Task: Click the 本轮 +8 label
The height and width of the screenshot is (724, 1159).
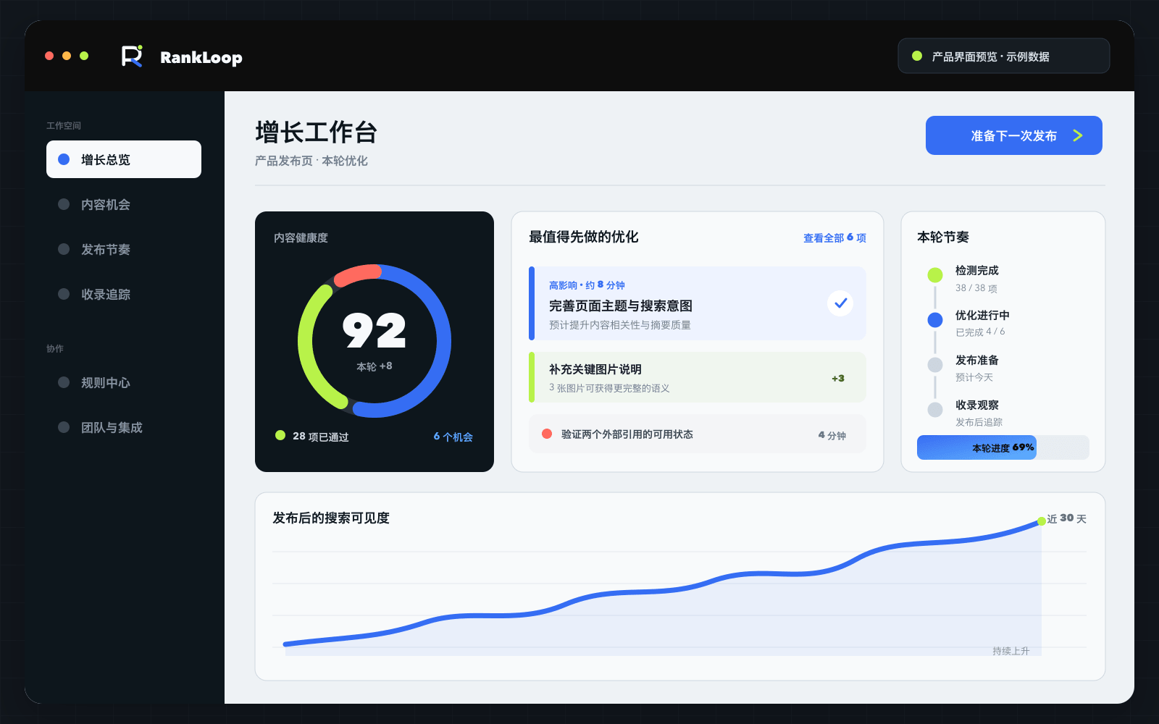Action: click(x=375, y=366)
